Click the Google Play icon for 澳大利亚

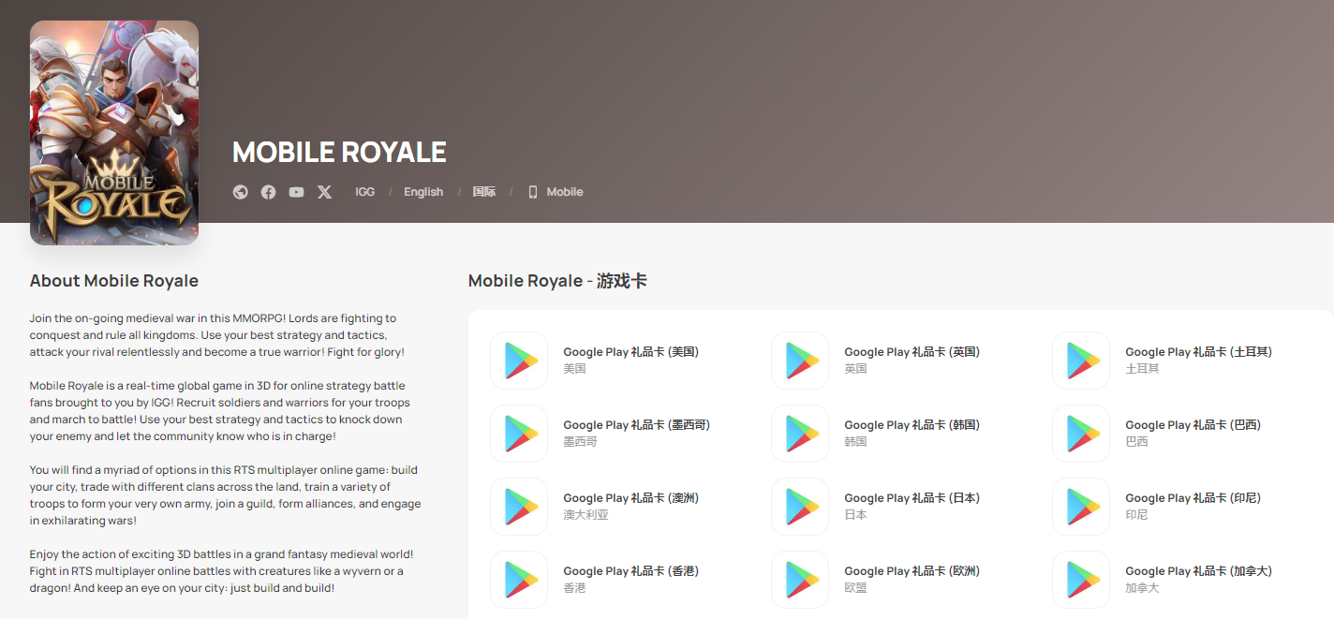(519, 507)
